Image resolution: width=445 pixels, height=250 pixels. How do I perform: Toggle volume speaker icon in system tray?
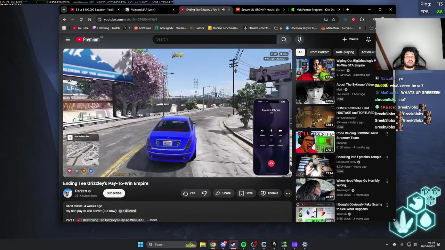pyautogui.click(x=415, y=244)
